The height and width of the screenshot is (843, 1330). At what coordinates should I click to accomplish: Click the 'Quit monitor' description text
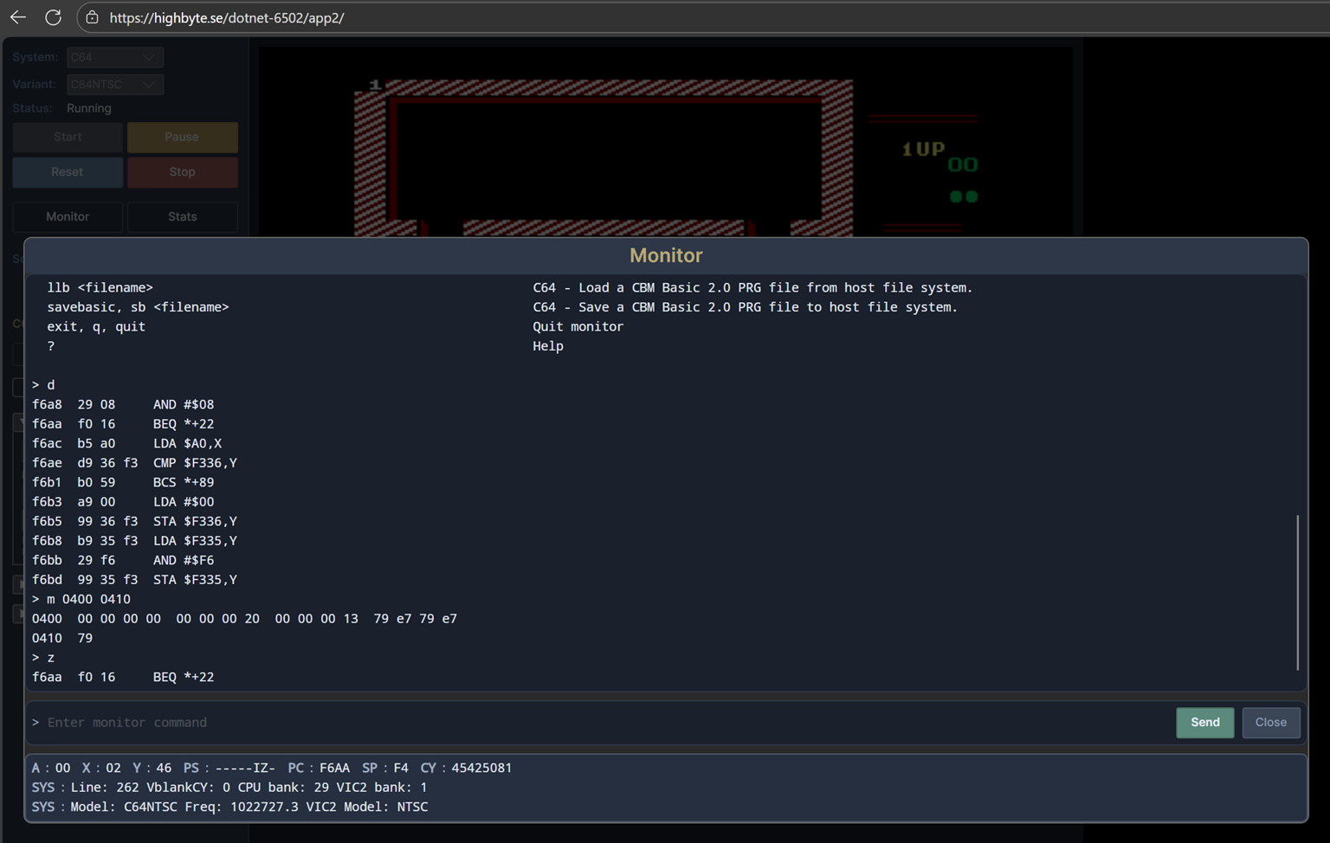[578, 326]
